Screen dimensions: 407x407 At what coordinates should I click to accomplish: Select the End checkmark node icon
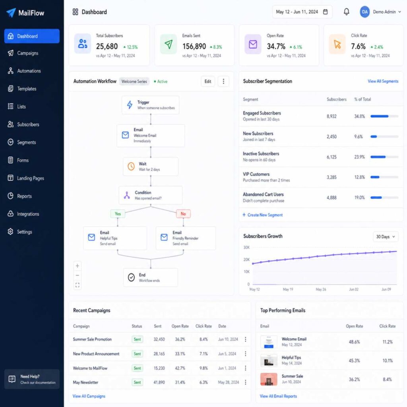coord(131,277)
